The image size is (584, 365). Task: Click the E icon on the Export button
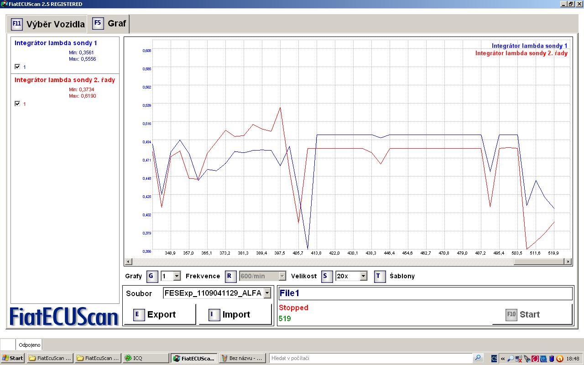tap(139, 314)
